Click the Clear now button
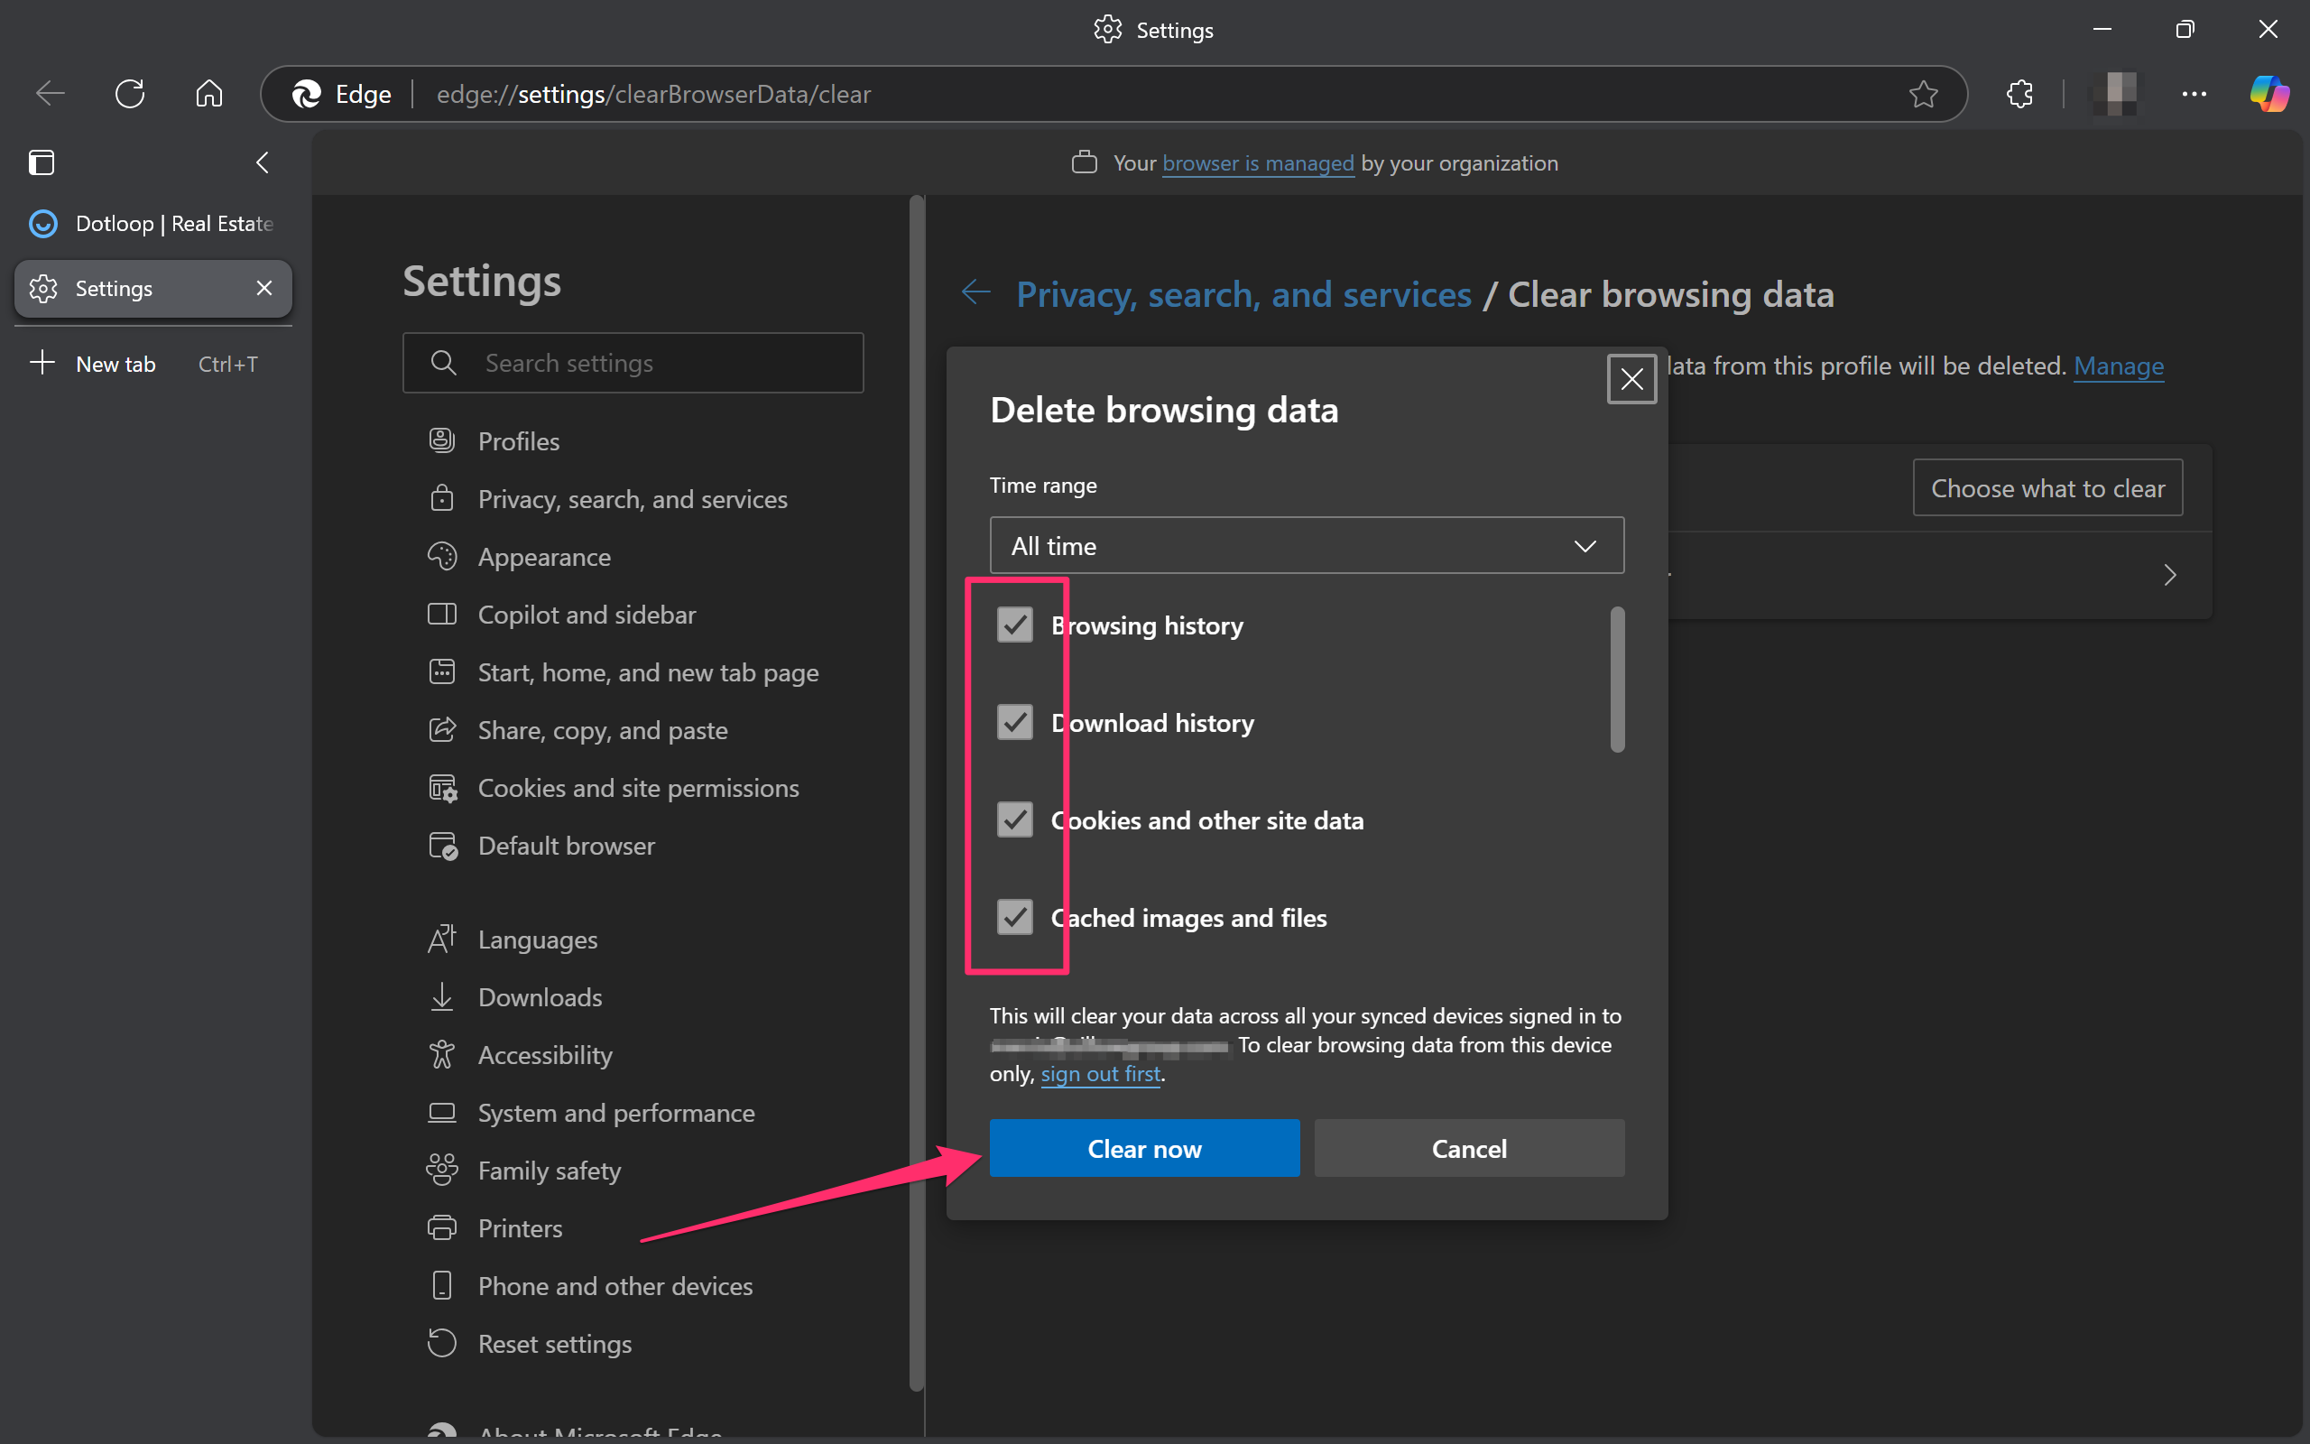Viewport: 2310px width, 1444px height. [1144, 1148]
